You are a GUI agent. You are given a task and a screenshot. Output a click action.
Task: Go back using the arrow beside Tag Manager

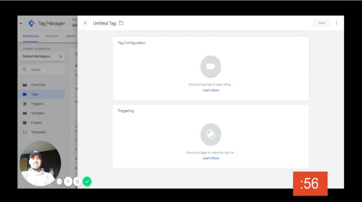click(x=21, y=23)
